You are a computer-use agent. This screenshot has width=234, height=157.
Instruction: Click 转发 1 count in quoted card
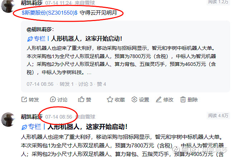point(67,84)
